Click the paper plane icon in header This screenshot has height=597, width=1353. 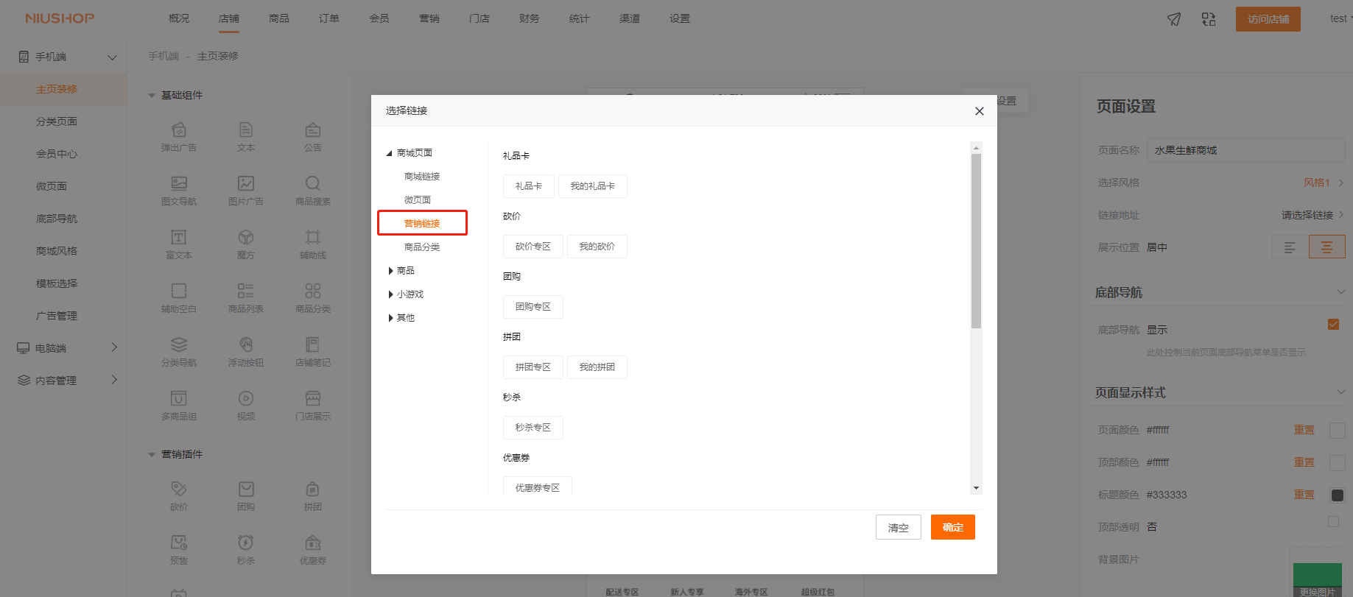(1174, 19)
